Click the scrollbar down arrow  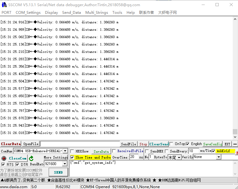(235, 137)
